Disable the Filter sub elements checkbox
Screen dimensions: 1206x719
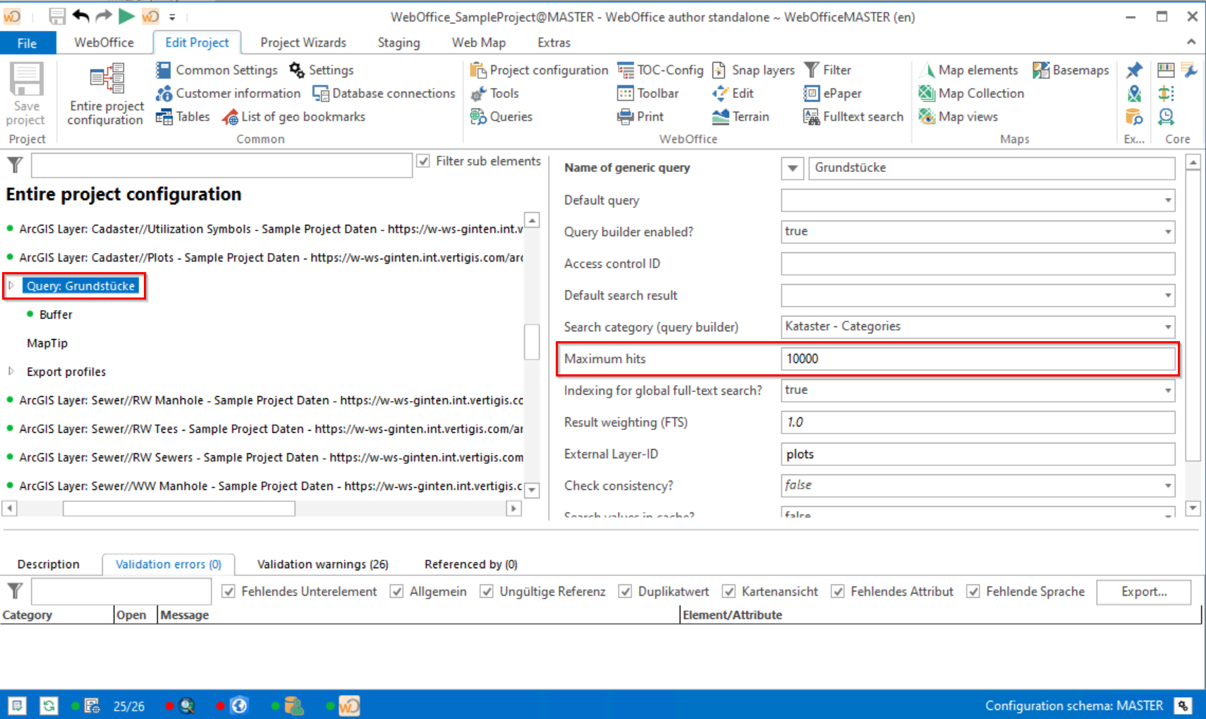coord(422,161)
